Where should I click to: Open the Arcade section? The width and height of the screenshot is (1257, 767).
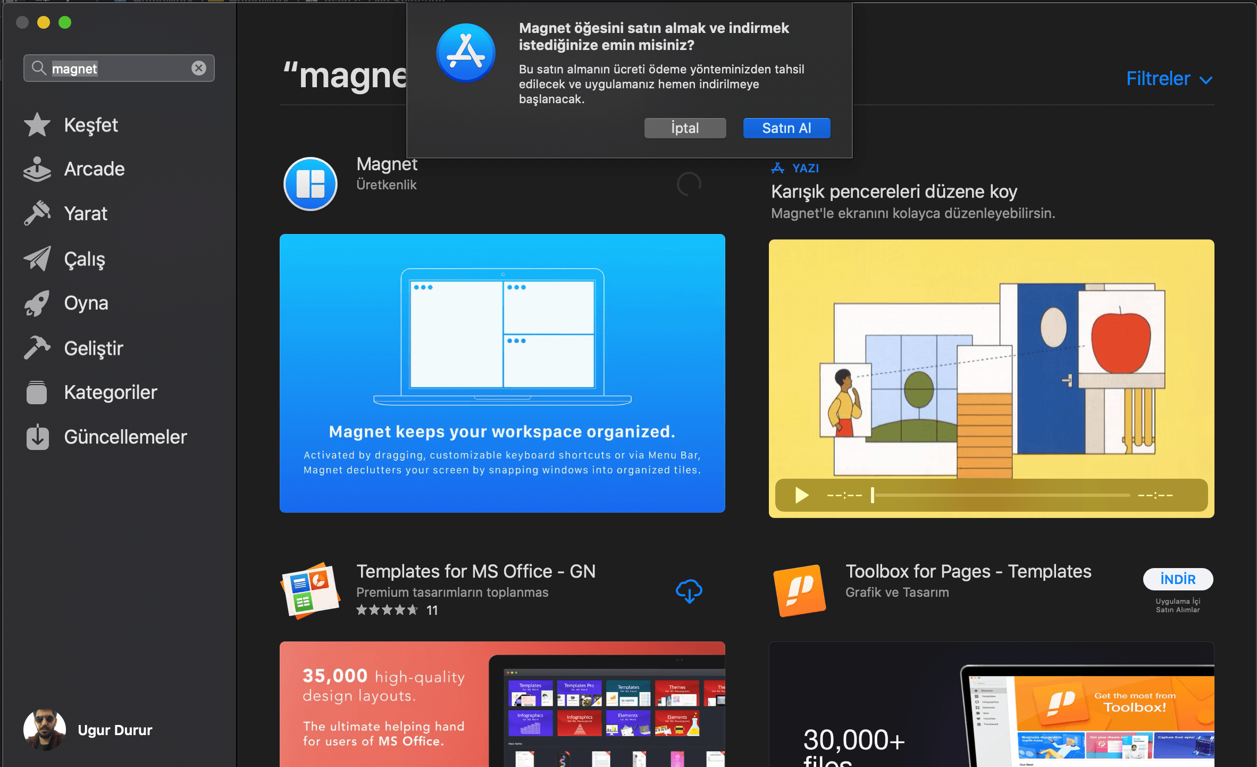[94, 169]
